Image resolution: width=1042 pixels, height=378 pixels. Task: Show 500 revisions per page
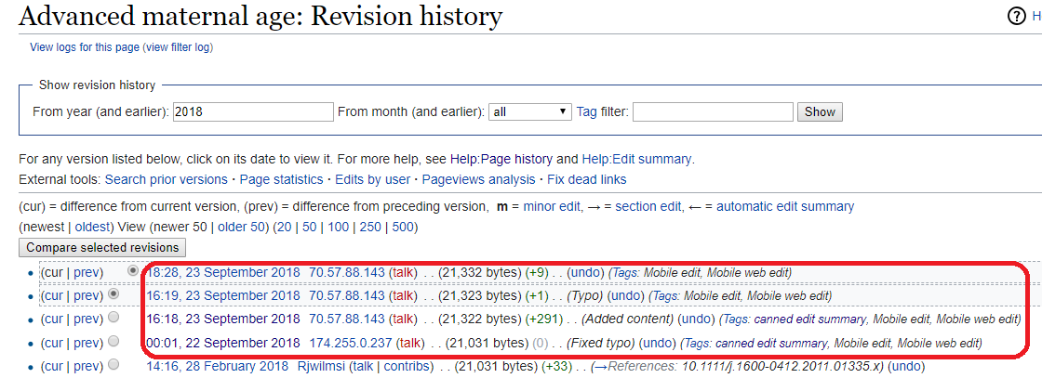click(x=403, y=227)
